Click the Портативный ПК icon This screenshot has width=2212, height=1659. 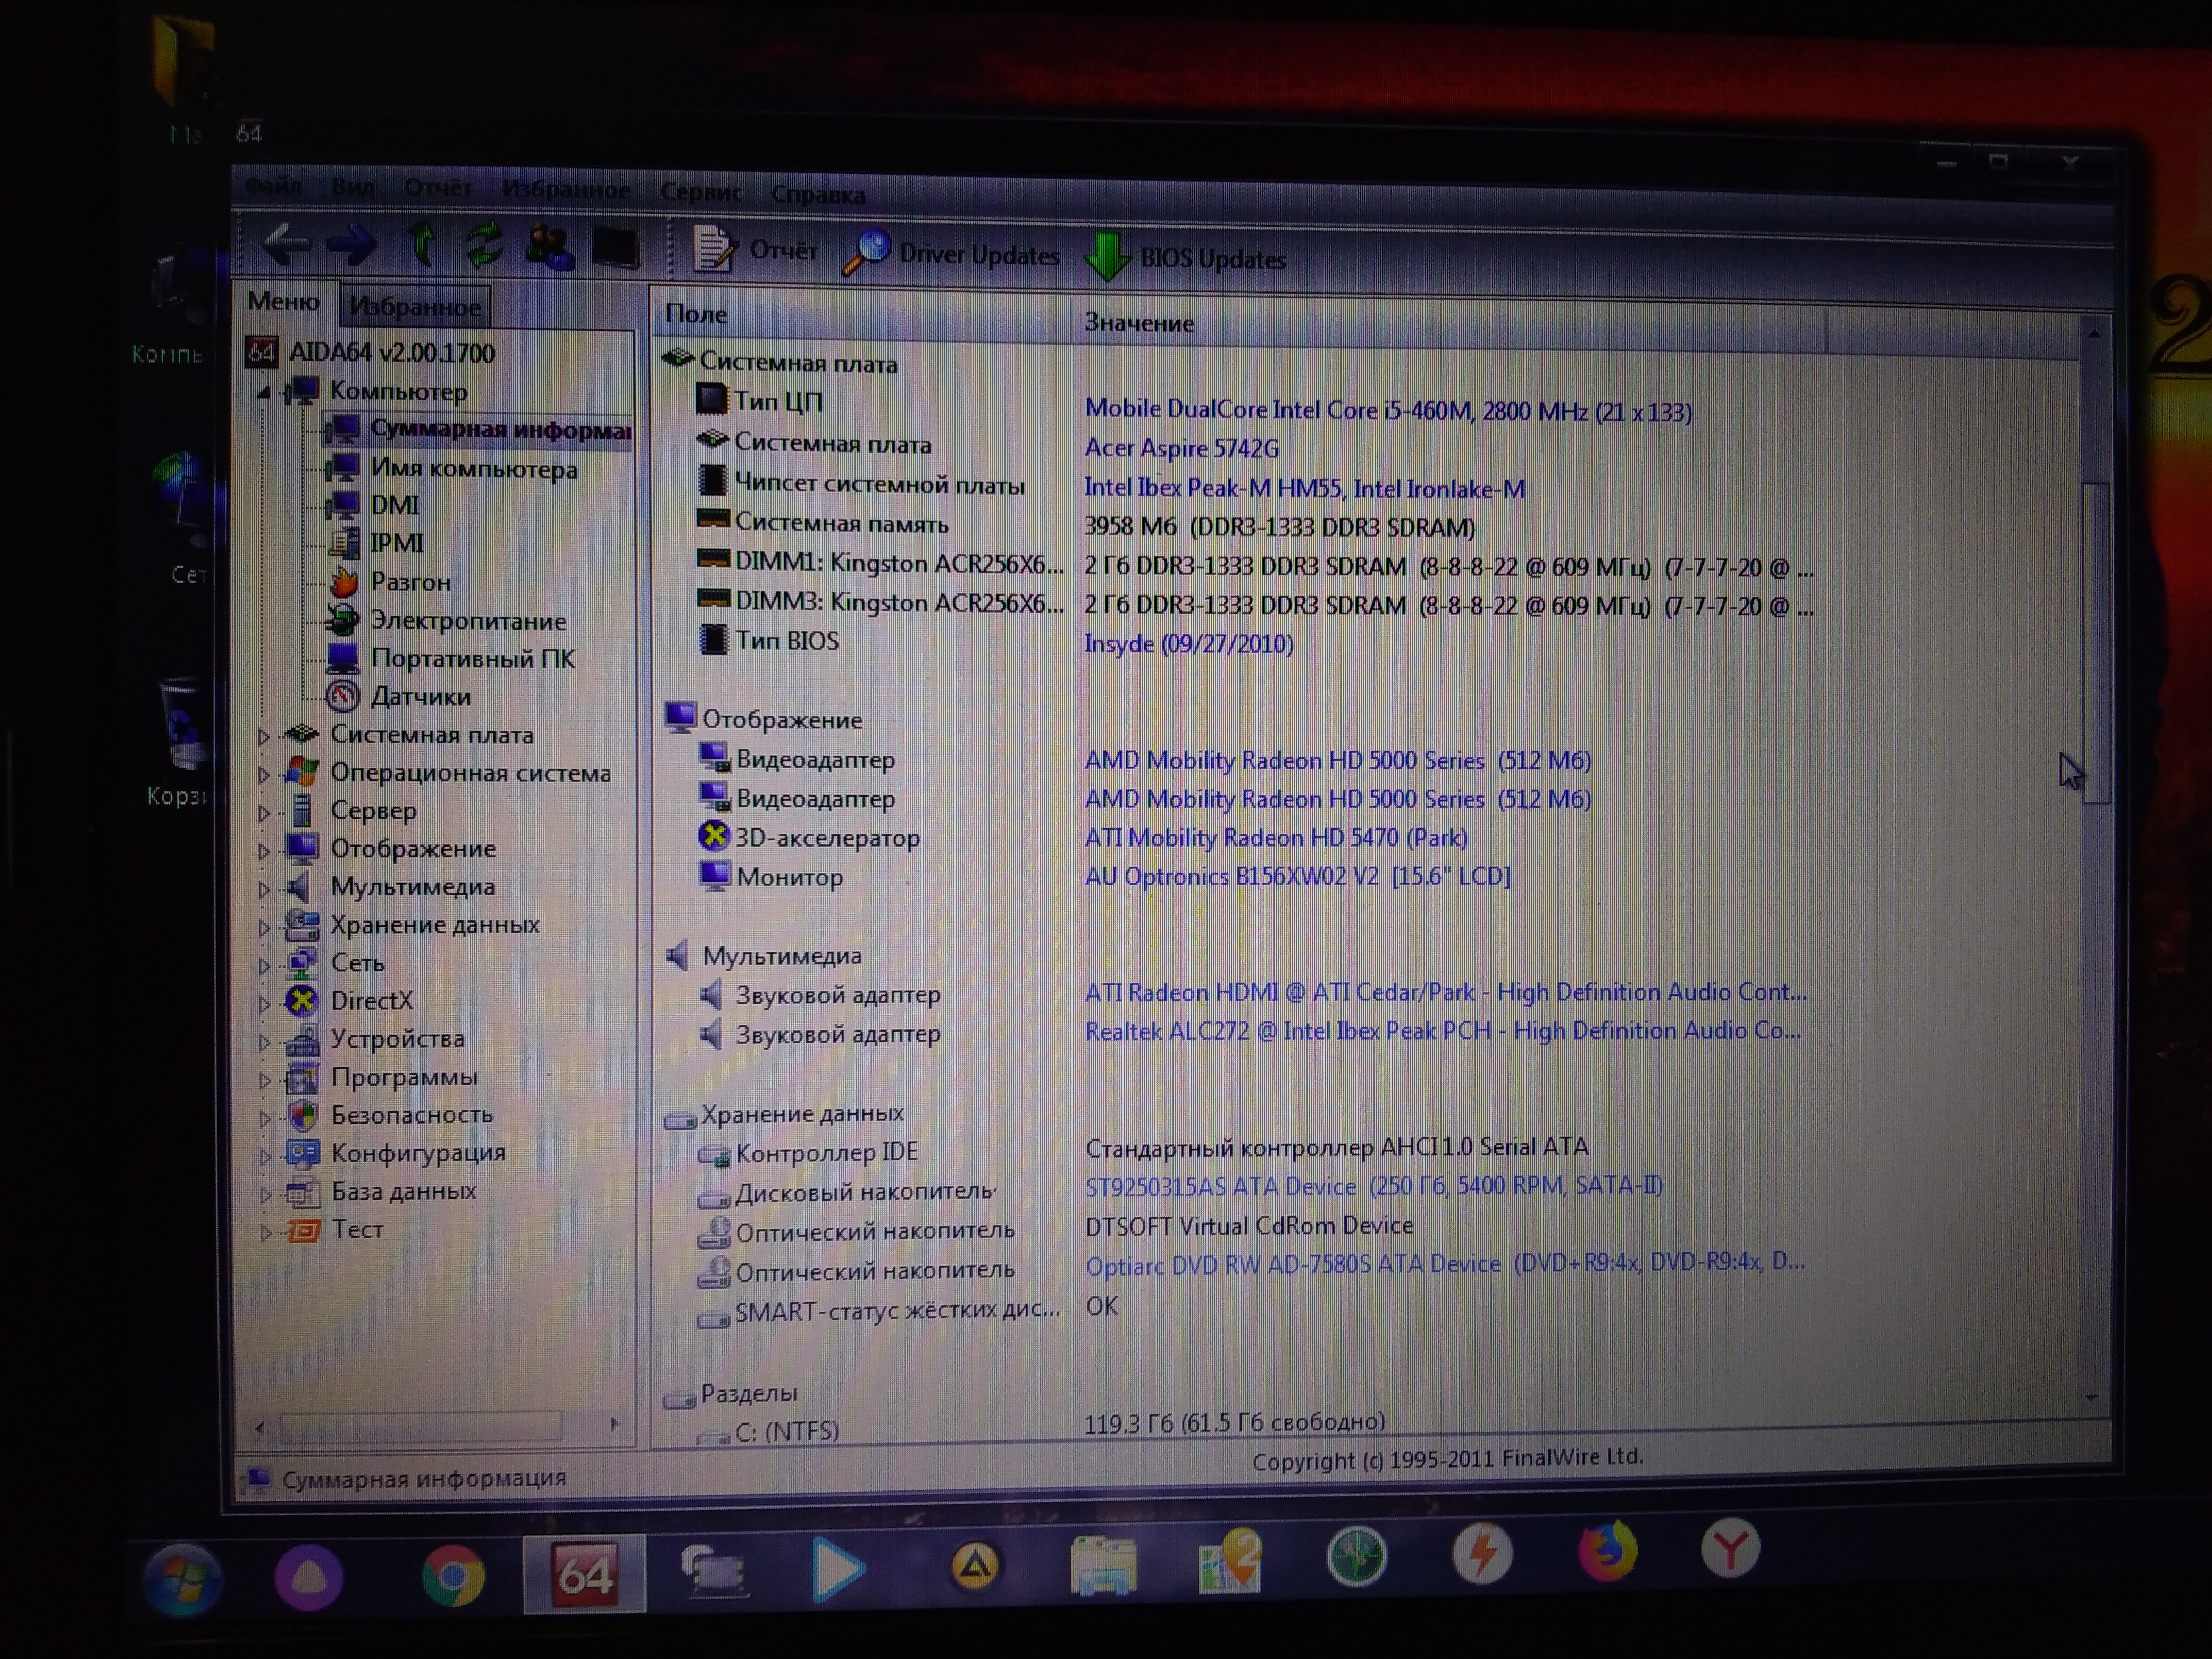(343, 658)
